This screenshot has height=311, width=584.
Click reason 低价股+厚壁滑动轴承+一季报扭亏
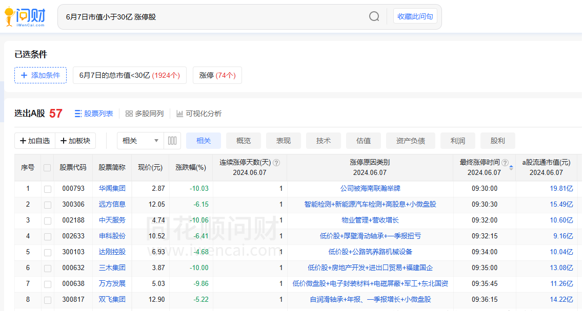coord(370,236)
